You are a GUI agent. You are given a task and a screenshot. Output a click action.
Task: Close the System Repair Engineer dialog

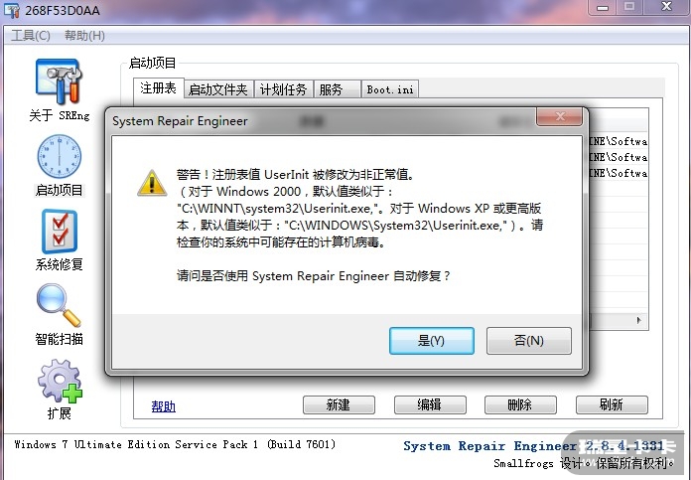pos(559,116)
